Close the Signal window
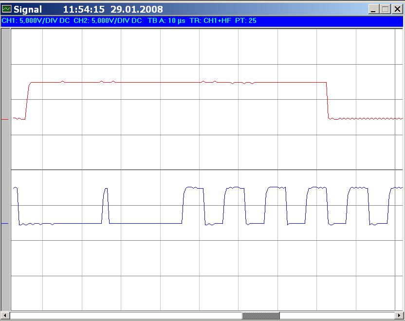405x321 pixels. point(397,9)
